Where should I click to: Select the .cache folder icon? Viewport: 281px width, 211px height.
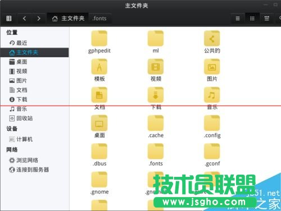(x=156, y=123)
